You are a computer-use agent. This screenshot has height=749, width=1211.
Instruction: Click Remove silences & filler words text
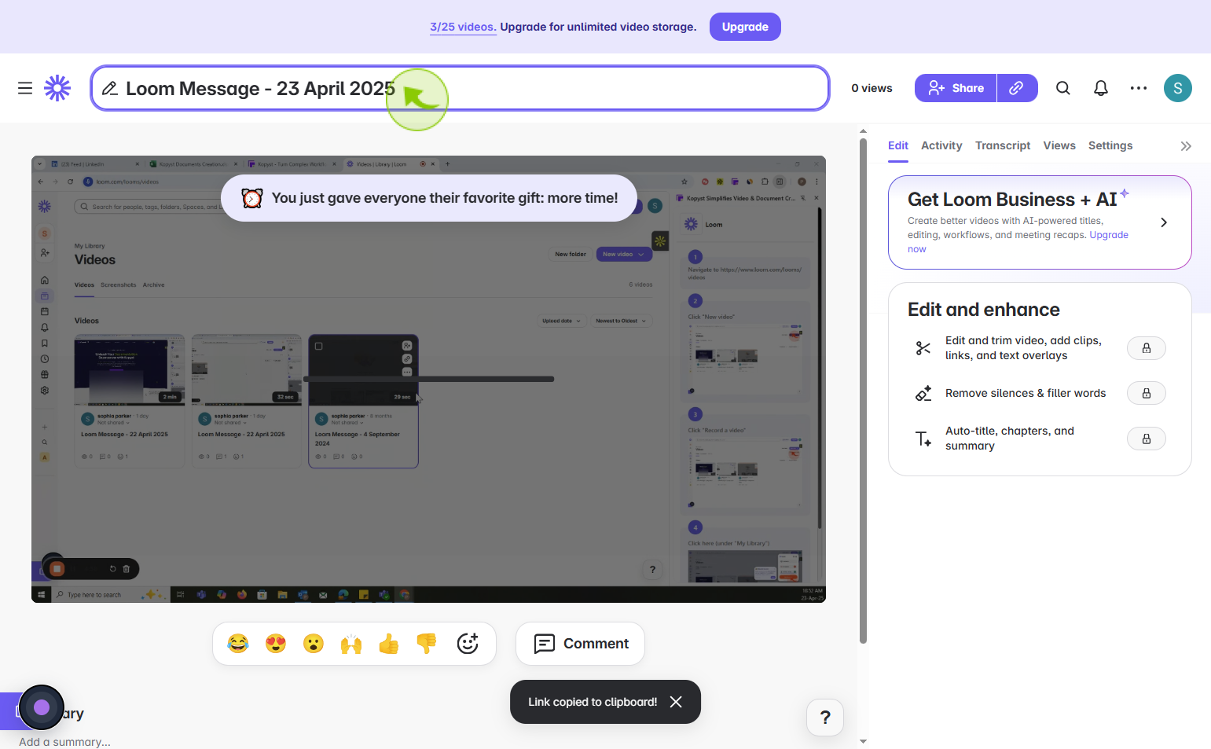point(1026,393)
